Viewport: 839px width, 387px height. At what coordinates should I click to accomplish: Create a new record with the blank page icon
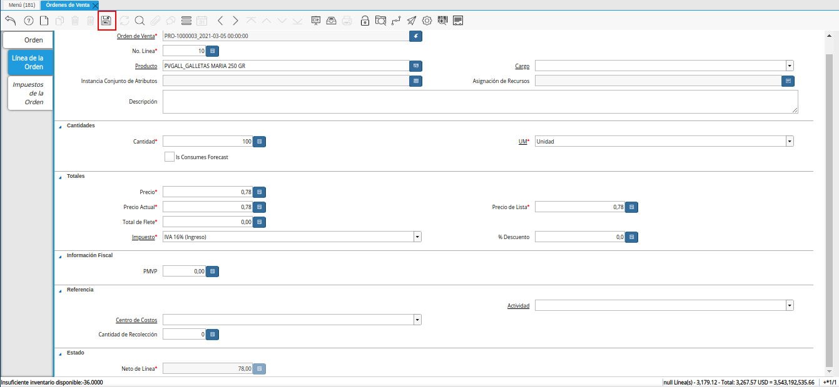click(44, 21)
